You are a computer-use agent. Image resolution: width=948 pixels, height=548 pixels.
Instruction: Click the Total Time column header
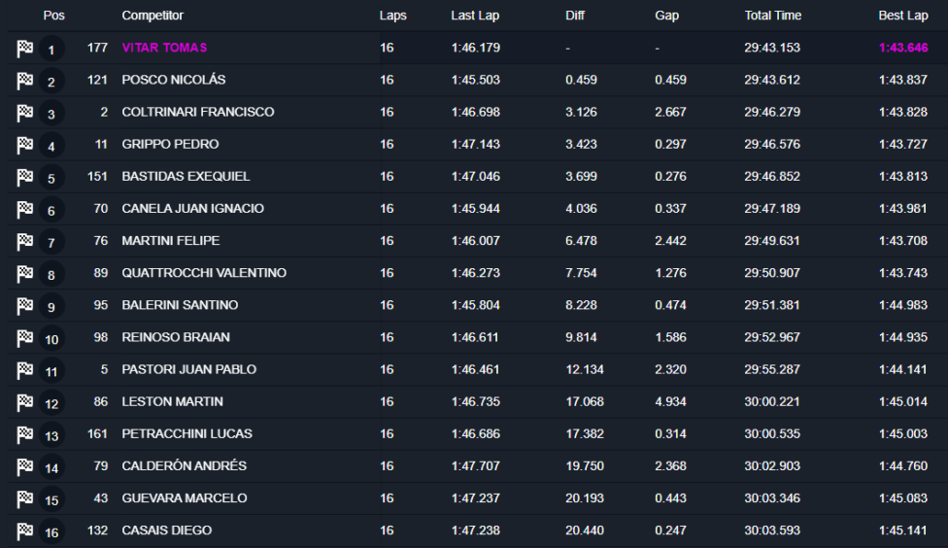(x=773, y=16)
